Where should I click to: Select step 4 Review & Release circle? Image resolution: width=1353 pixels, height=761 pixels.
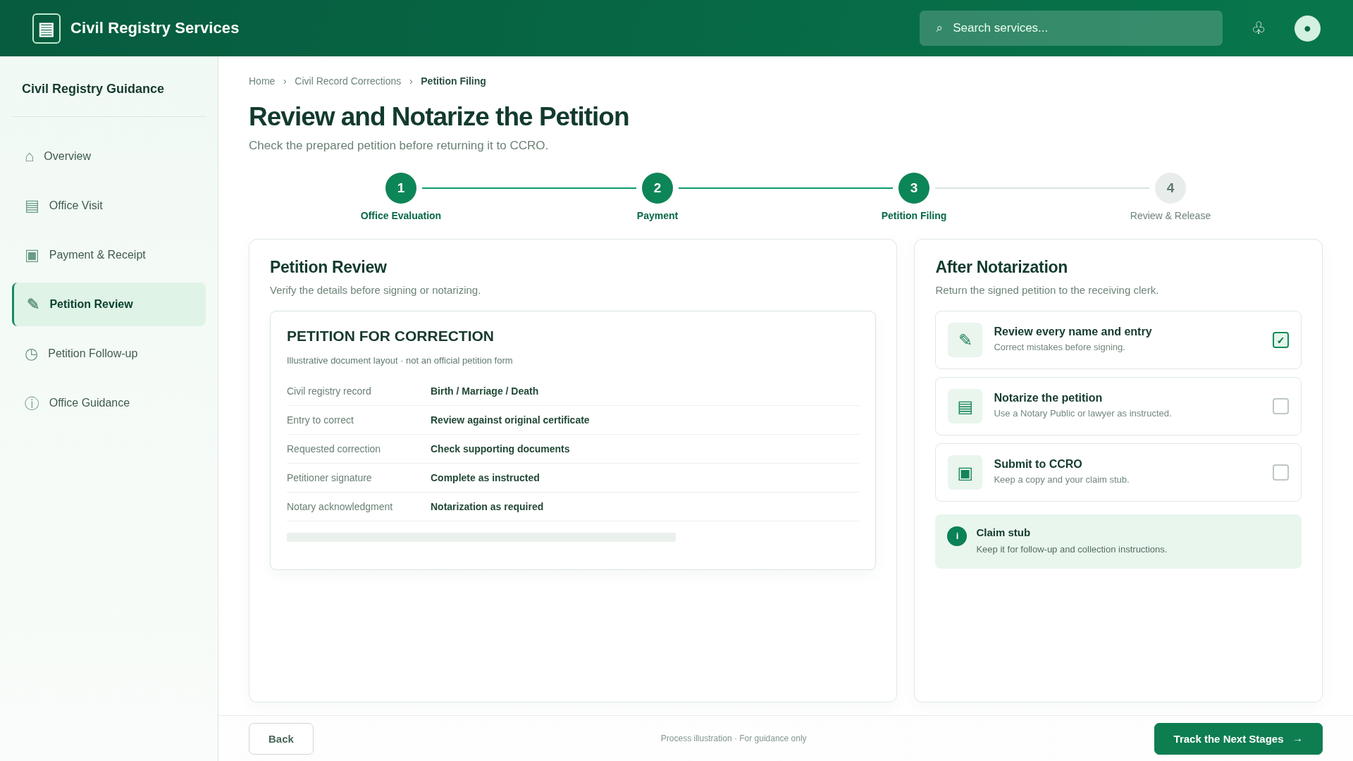1170,188
